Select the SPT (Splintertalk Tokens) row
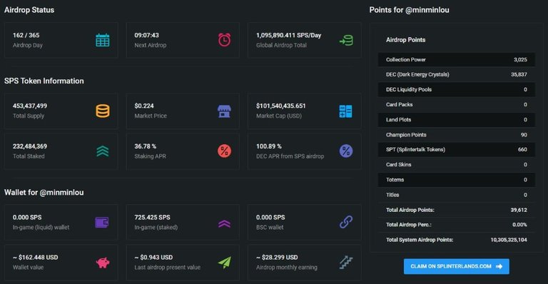This screenshot has height=284, width=548. [457, 150]
